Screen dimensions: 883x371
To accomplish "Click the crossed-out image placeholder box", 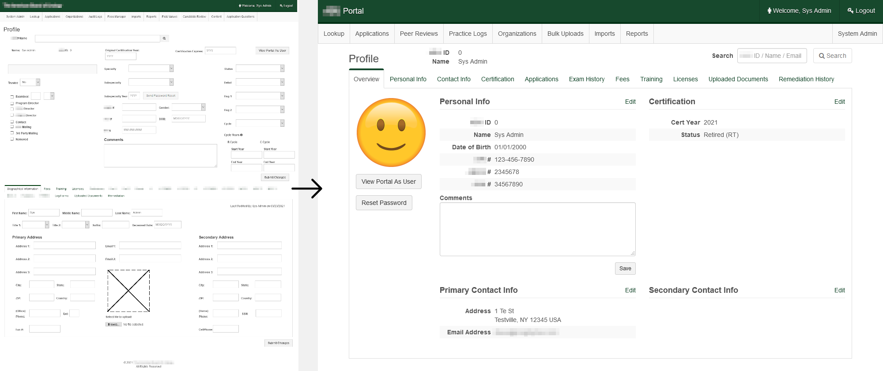I will pos(128,291).
